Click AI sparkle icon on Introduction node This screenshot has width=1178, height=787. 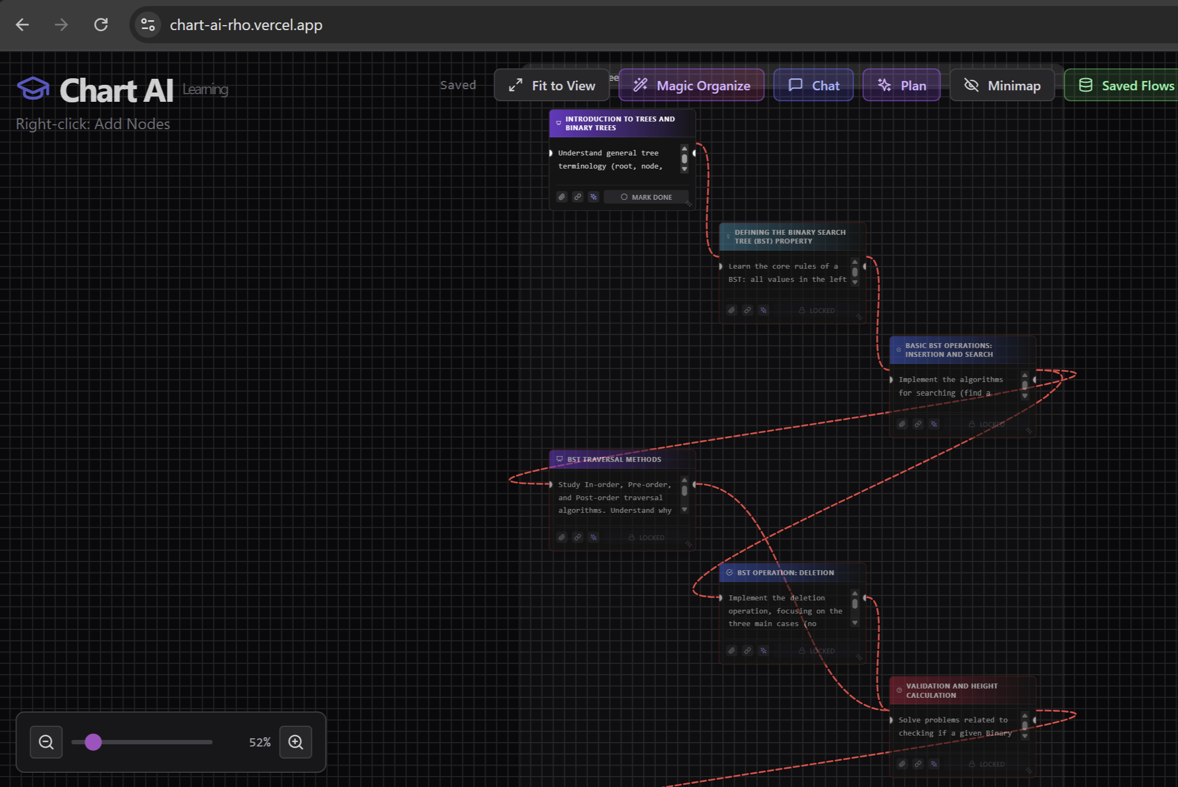(594, 197)
